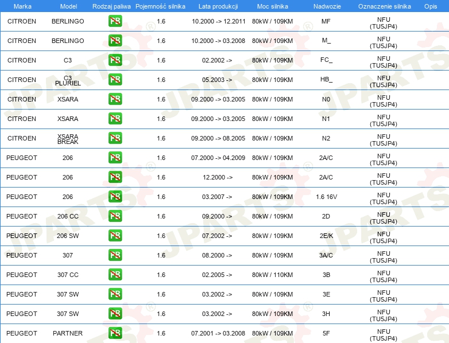Screen dimensions: 449x343
Task: Click the N1 body code cell
Action: point(326,119)
